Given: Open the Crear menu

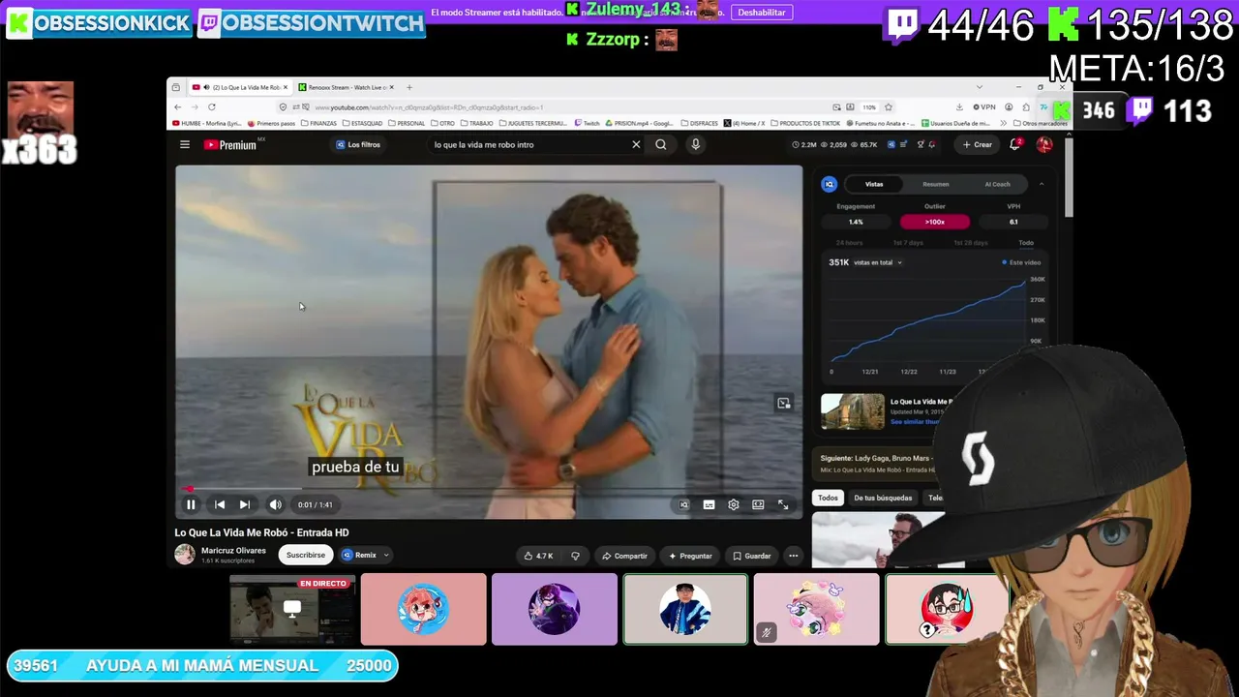Looking at the screenshot, I should (977, 144).
